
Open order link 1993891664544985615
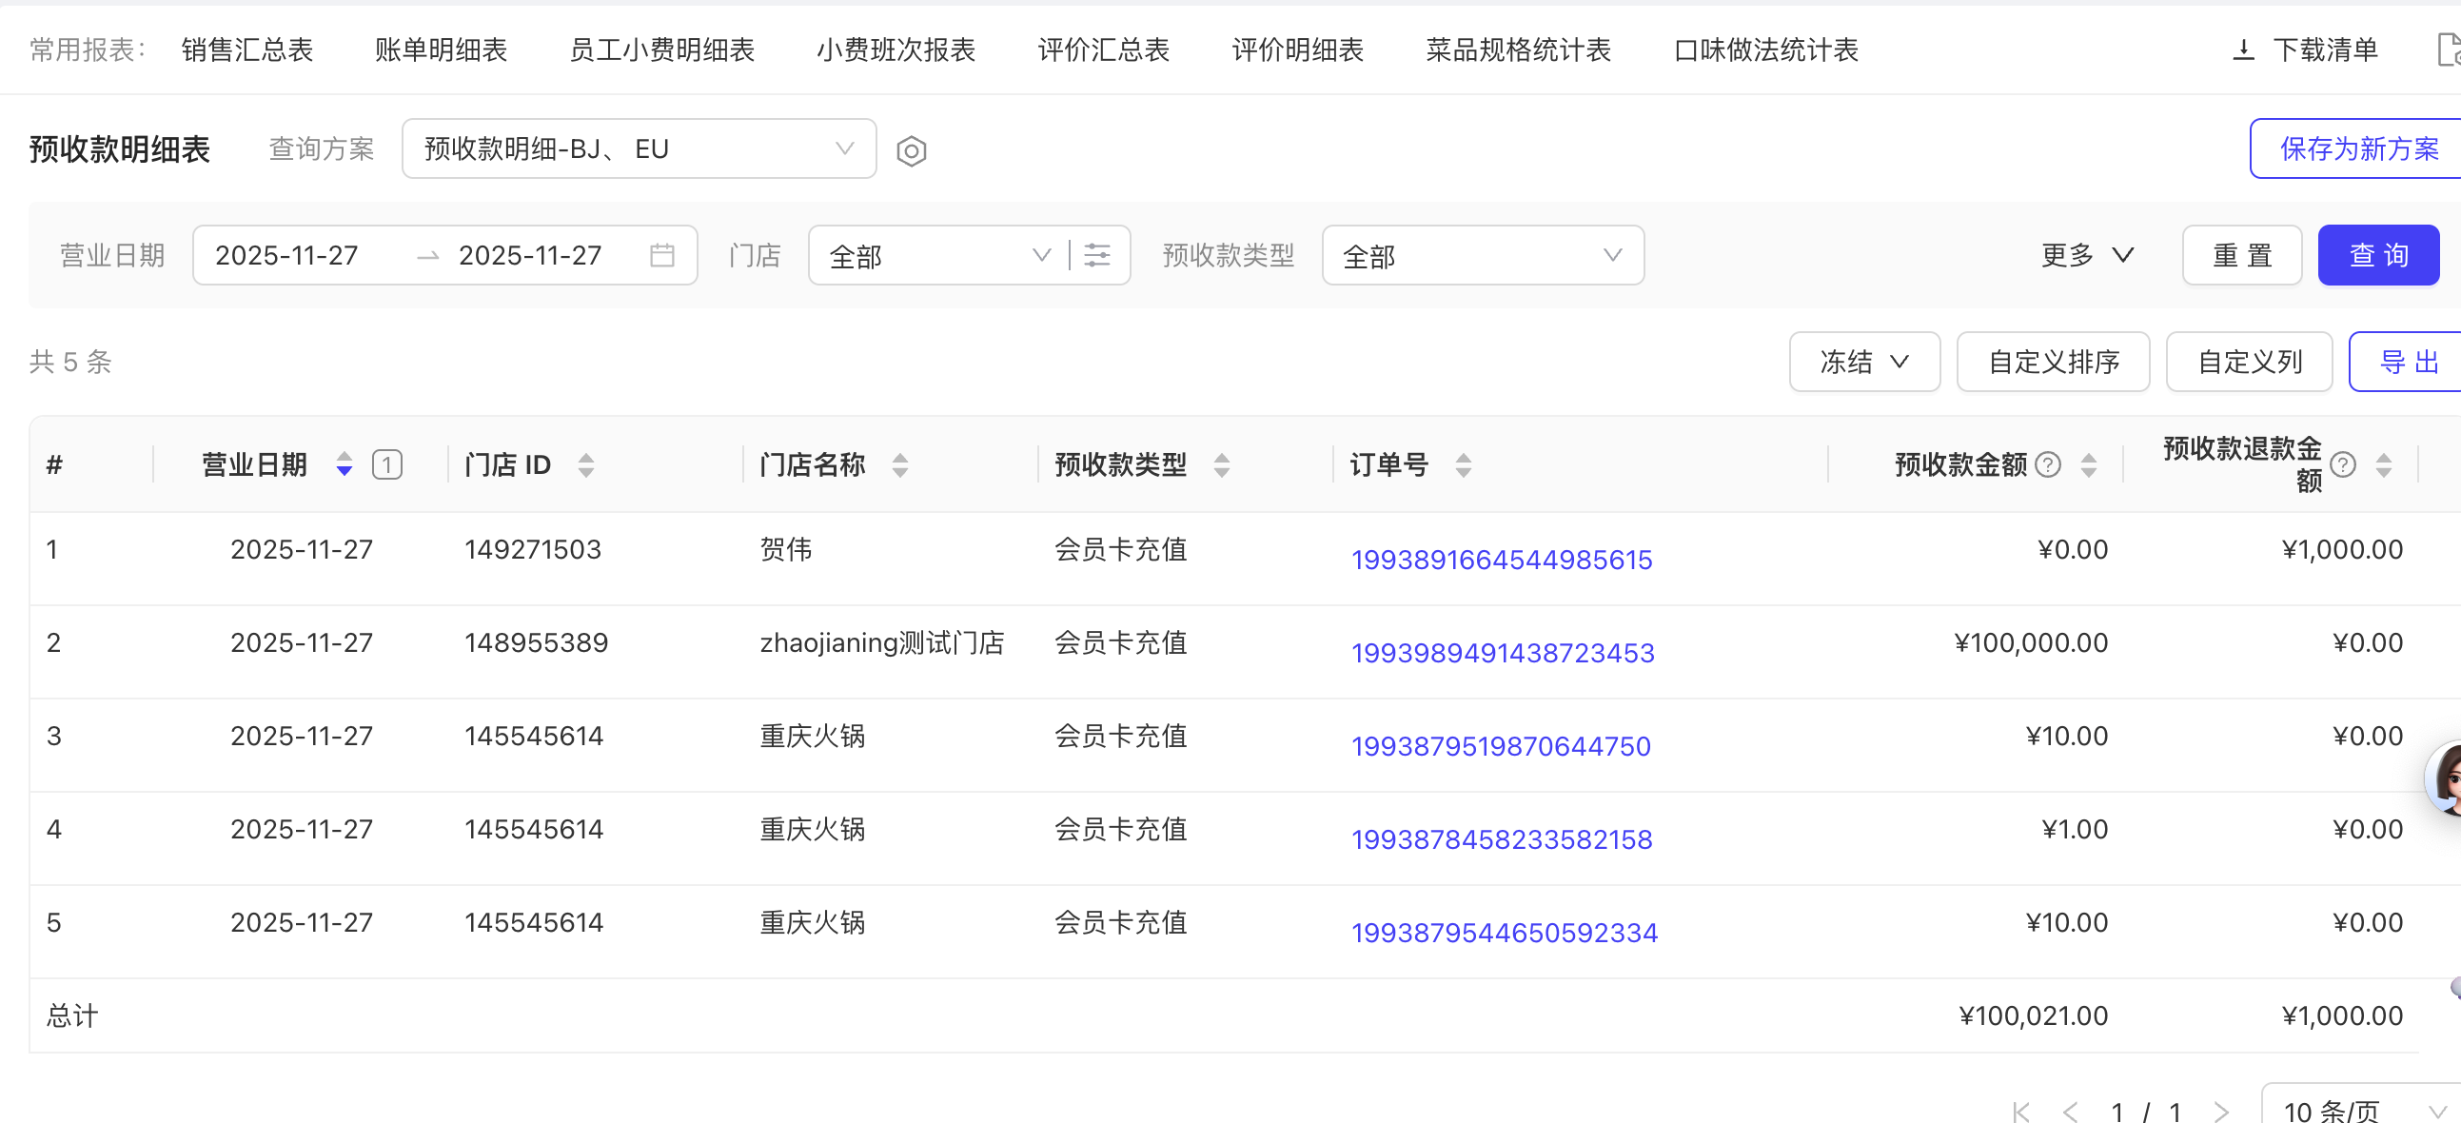pos(1501,560)
